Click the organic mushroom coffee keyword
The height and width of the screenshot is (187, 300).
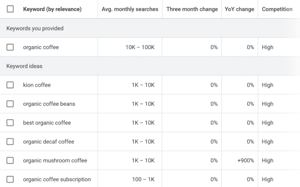[x=55, y=160]
